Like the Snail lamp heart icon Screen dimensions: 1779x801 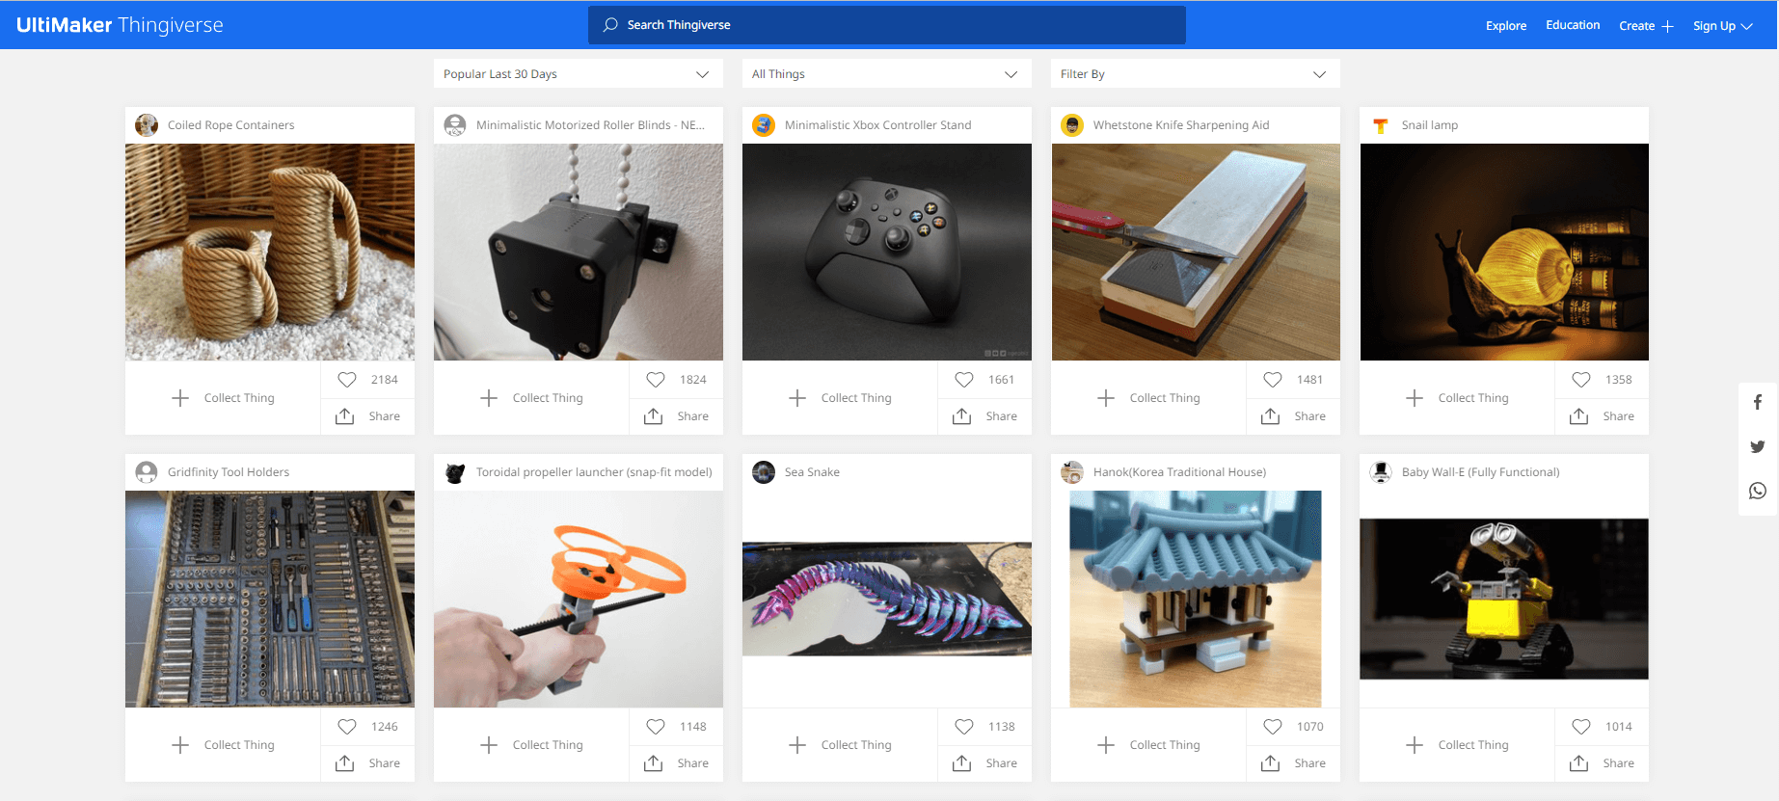1581,380
